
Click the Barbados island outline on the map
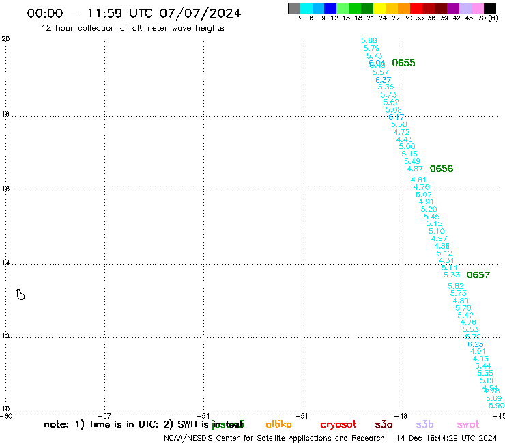click(x=20, y=294)
